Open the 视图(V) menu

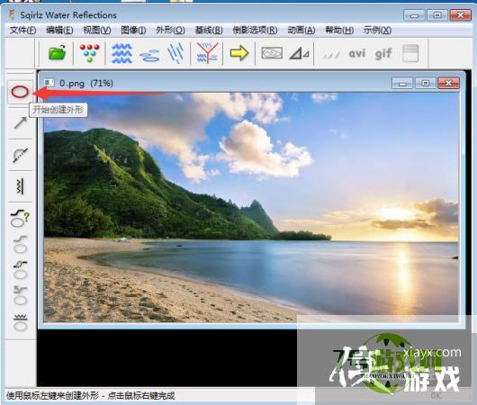(97, 30)
